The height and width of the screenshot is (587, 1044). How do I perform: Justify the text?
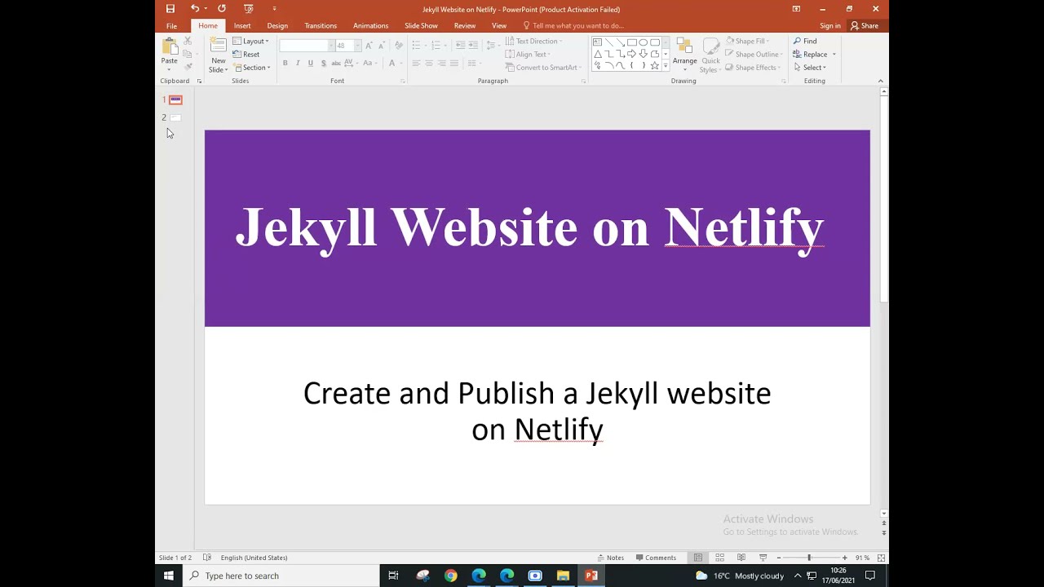tap(455, 64)
